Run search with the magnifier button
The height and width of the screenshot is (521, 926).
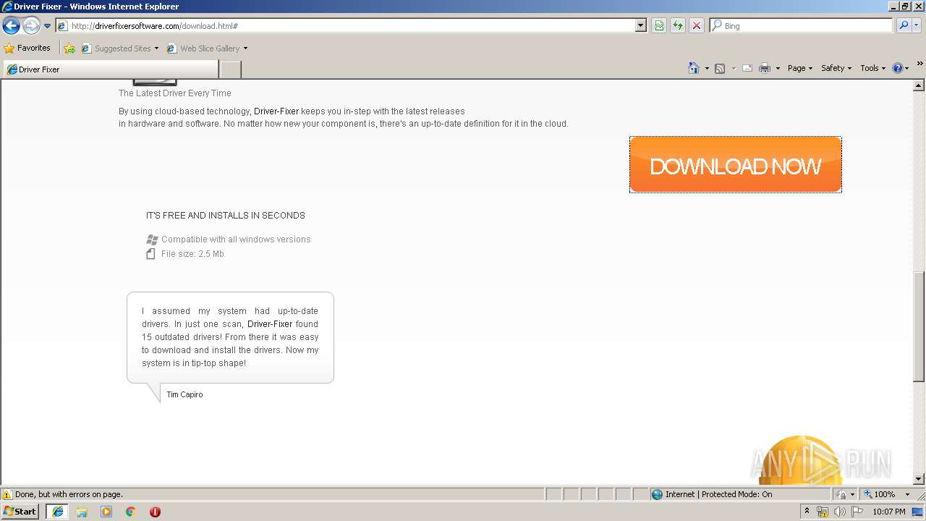903,26
